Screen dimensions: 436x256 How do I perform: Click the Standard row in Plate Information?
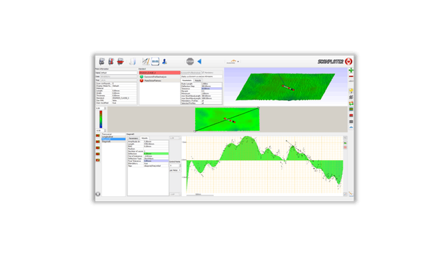tap(116, 98)
